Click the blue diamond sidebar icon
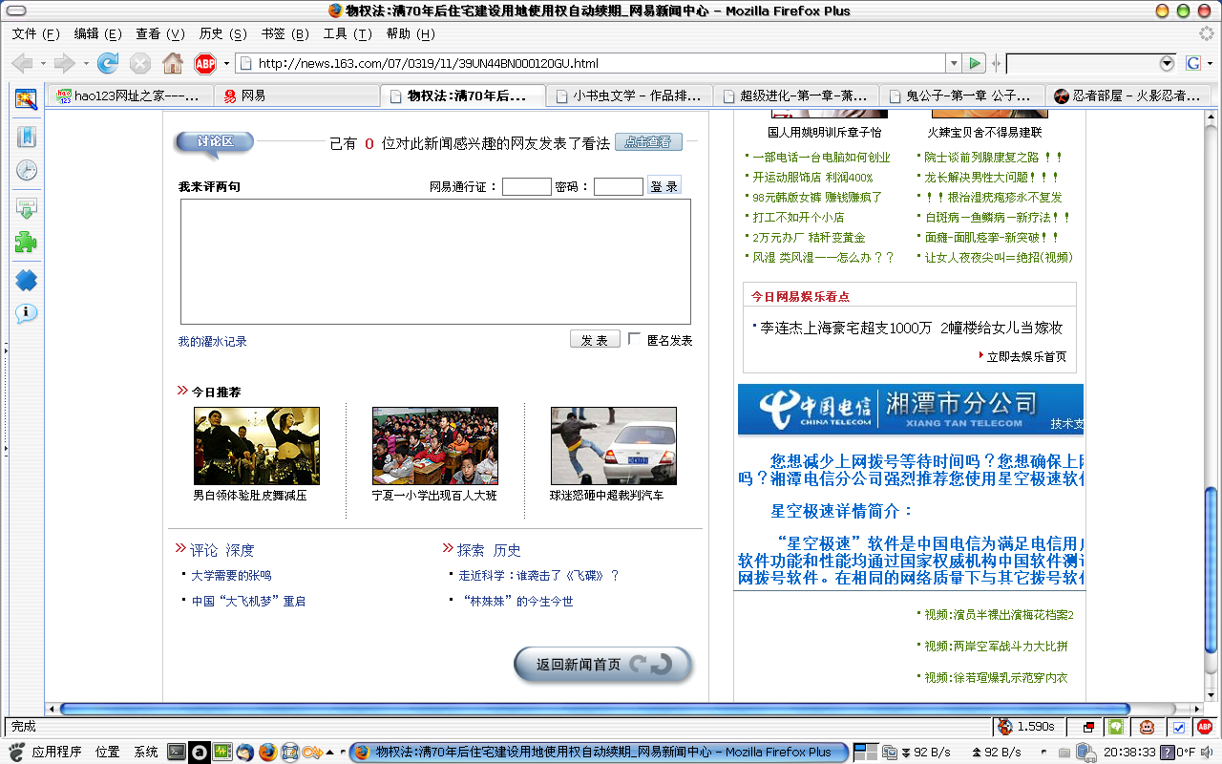The height and width of the screenshot is (764, 1222). 27,281
